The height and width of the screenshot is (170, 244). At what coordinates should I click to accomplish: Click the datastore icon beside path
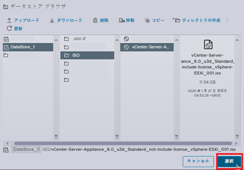pyautogui.click(x=6, y=150)
